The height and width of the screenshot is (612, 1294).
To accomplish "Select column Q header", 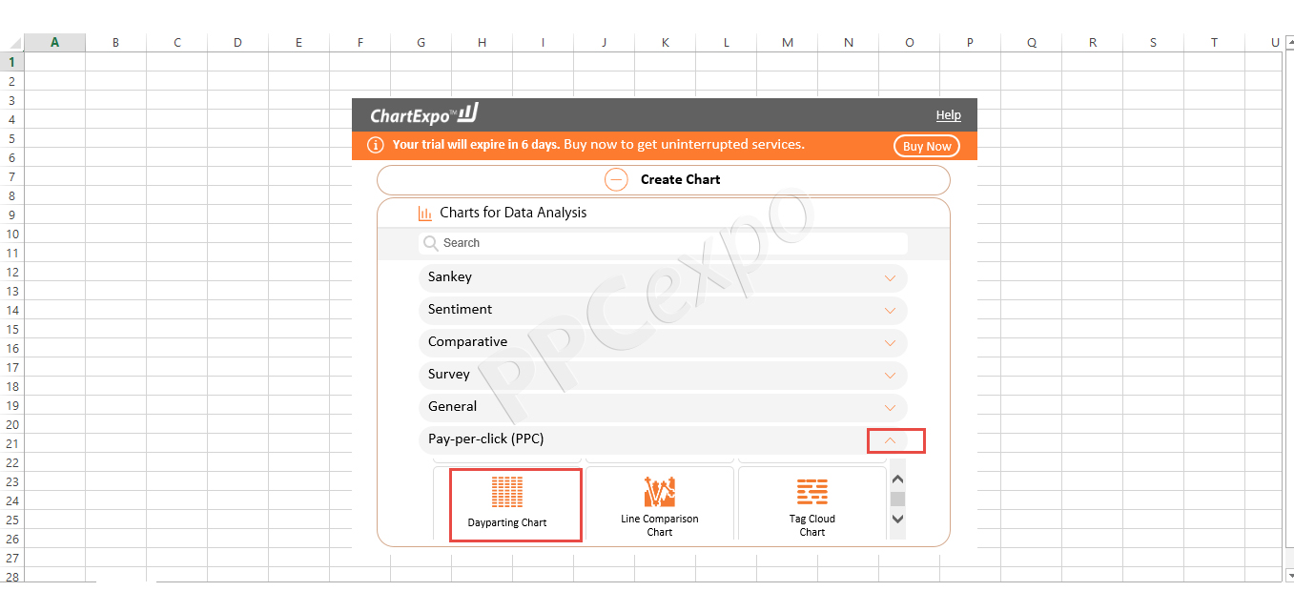I will [1032, 43].
